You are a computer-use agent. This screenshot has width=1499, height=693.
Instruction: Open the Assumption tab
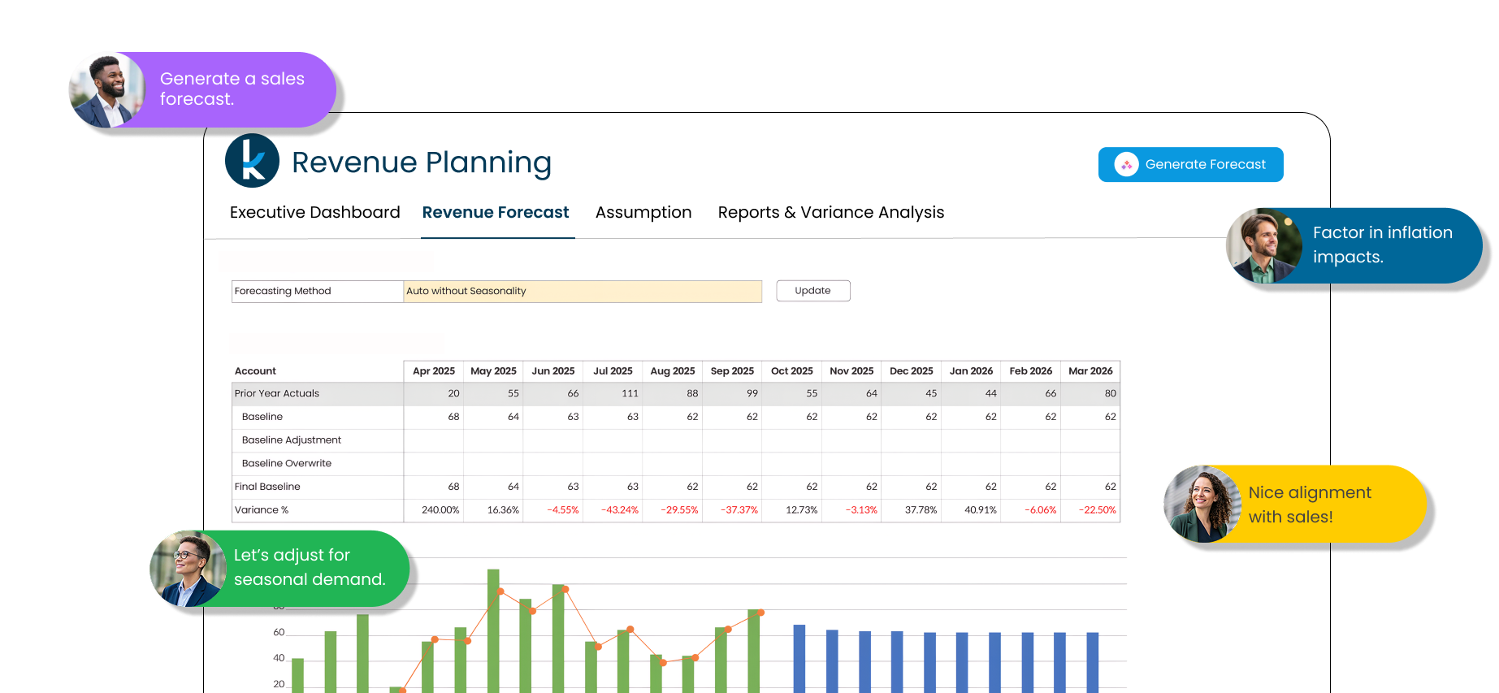[643, 213]
